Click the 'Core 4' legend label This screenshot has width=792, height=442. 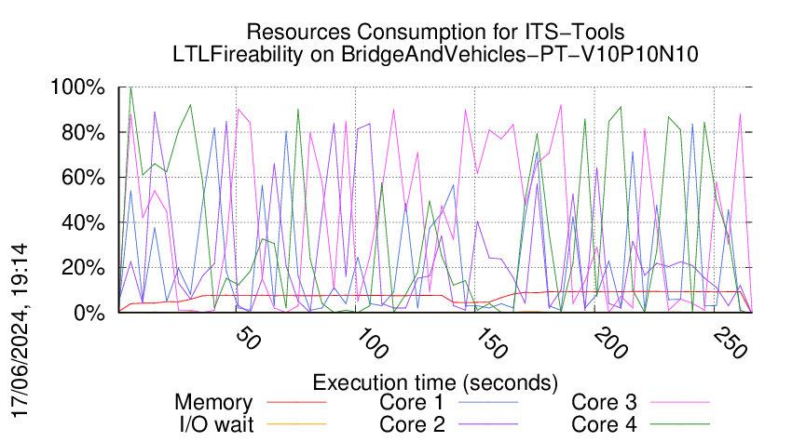pos(604,424)
